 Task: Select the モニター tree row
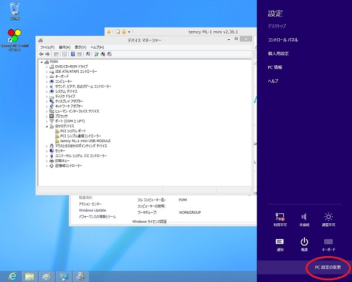pos(57,151)
